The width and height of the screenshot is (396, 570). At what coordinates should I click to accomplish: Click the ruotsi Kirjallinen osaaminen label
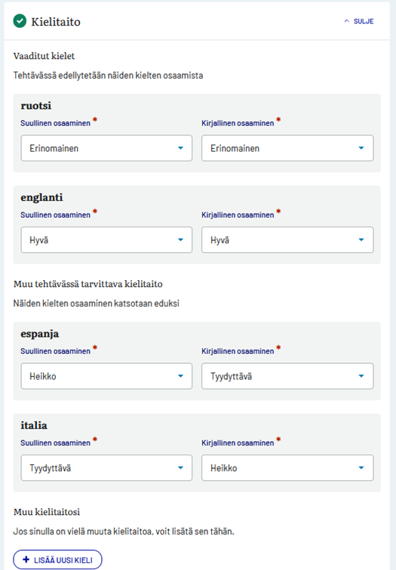coord(238,123)
